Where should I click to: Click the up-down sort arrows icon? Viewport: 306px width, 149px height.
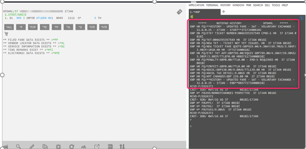pos(122,146)
